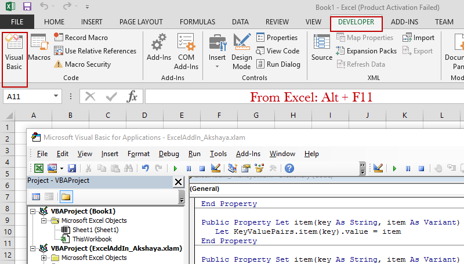The image size is (464, 264).
Task: Open the VBA editor Tools menu
Action: [219, 154]
